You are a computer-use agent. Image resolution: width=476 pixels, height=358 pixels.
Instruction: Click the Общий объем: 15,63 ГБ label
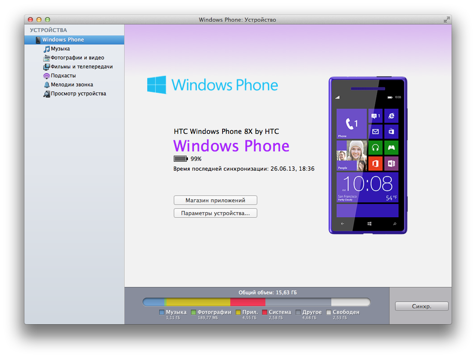pos(268,293)
